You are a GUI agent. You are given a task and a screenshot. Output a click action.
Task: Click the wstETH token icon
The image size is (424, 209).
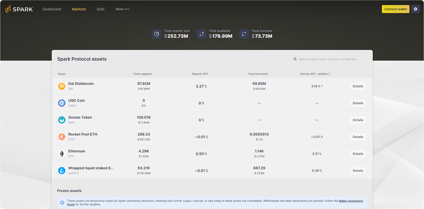(62, 170)
